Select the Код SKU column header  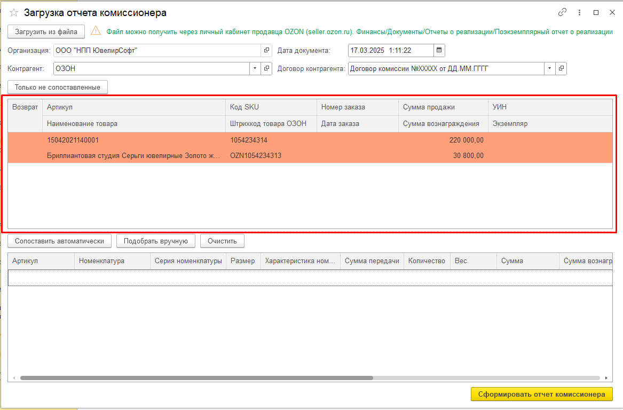(271, 107)
